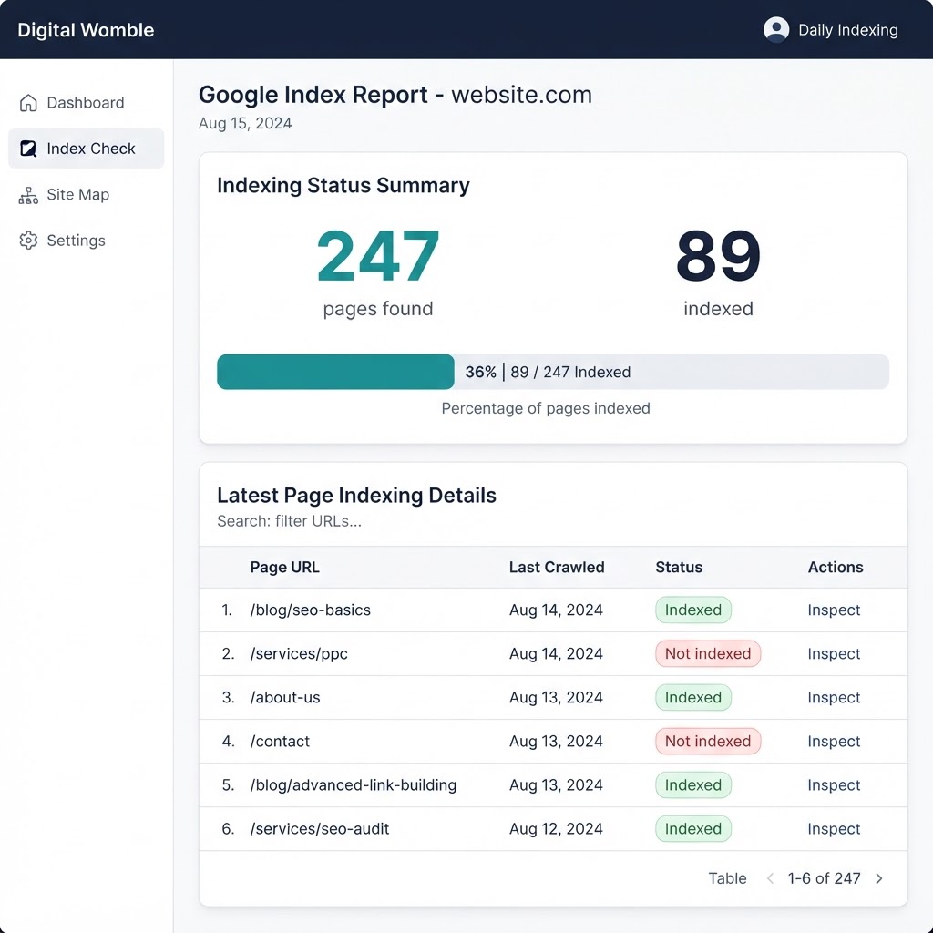Screen dimensions: 933x933
Task: Inspect the /services/ppc page
Action: tap(834, 653)
